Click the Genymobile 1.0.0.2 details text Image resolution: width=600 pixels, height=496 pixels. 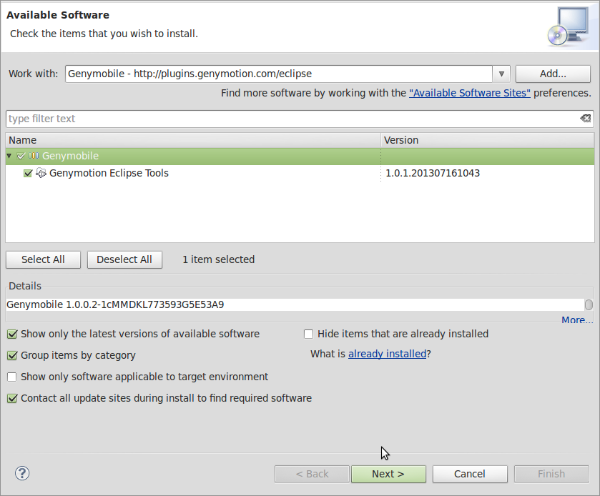pyautogui.click(x=115, y=304)
